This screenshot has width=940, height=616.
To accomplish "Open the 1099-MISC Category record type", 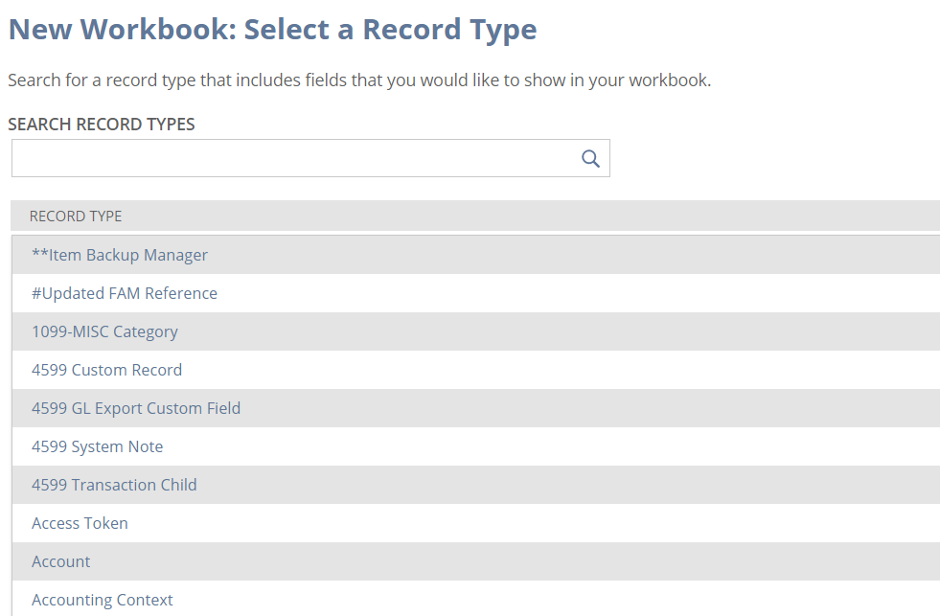I will pyautogui.click(x=104, y=331).
